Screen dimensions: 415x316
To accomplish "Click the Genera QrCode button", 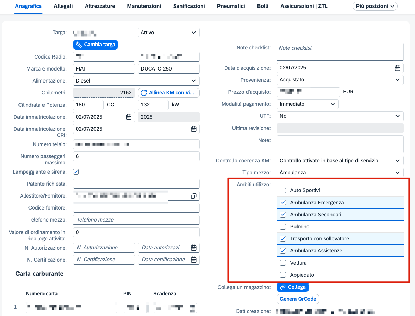I will tap(298, 299).
